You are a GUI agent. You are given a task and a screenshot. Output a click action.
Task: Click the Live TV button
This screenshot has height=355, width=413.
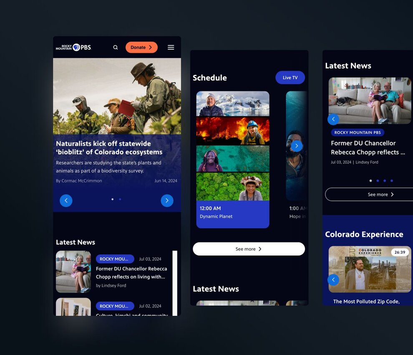coord(290,77)
